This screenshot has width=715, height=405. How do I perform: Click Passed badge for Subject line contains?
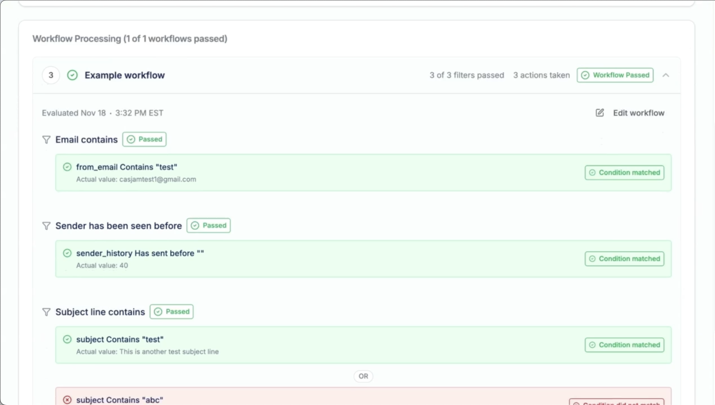(x=171, y=312)
